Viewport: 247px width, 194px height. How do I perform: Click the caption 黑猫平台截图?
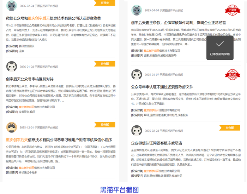click(119, 190)
